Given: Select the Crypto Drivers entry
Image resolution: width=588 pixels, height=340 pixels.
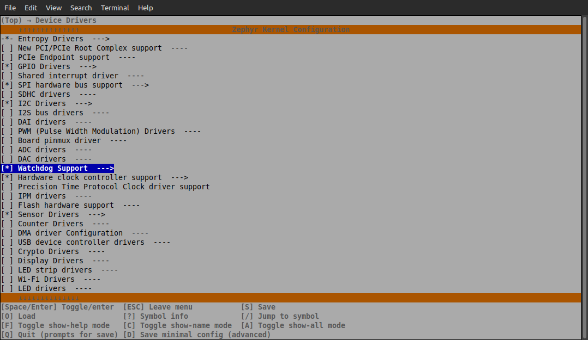Looking at the screenshot, I should pyautogui.click(x=48, y=251).
